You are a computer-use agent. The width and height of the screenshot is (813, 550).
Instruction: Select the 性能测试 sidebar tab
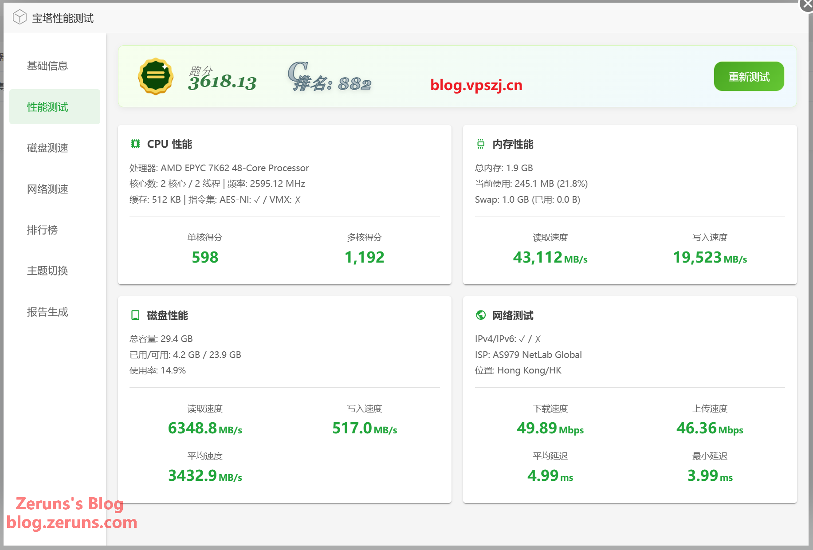[47, 107]
